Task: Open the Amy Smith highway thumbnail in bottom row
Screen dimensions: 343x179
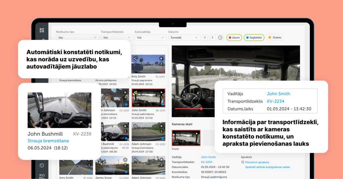Action: [x=76, y=167]
